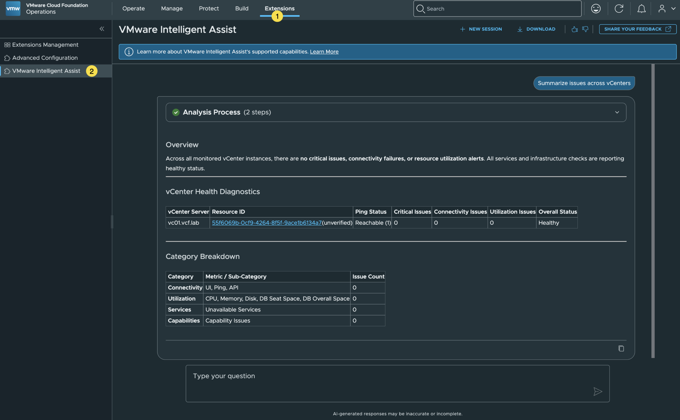
Task: Copy the response with the clipboard icon
Action: pyautogui.click(x=621, y=348)
